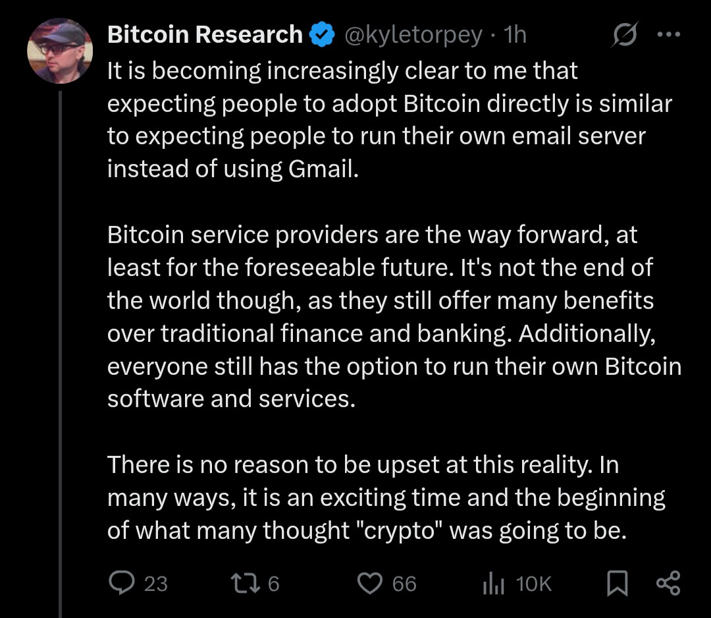Click the "10K" views count
The image size is (711, 618).
tap(535, 584)
